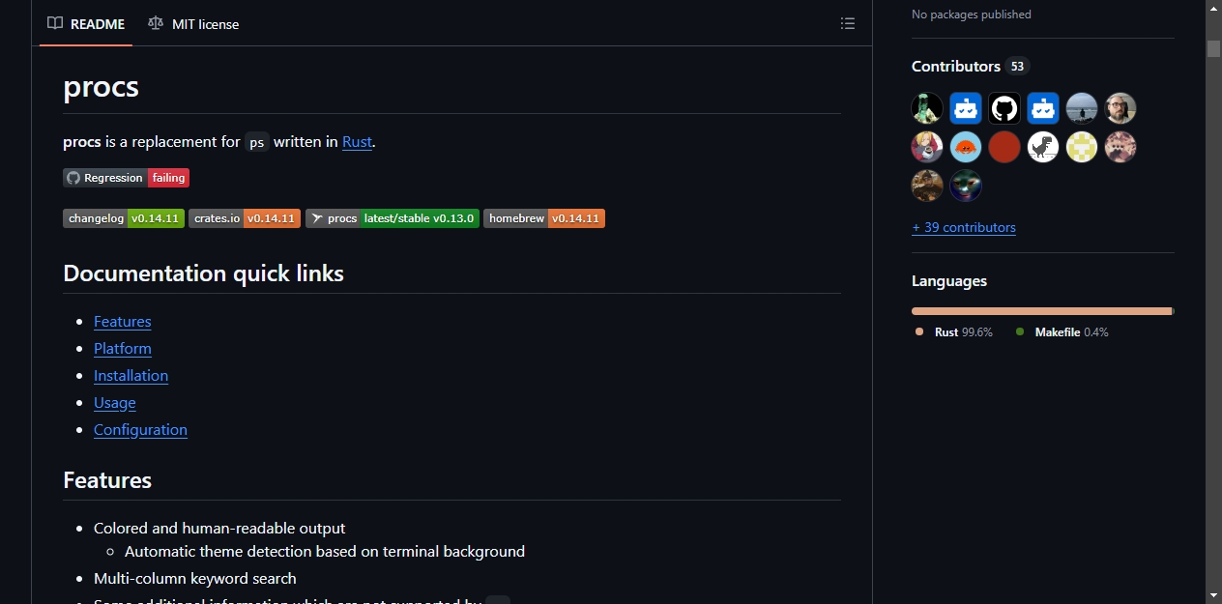Open the bearded man with glasses avatar
This screenshot has width=1222, height=604.
pos(1120,108)
